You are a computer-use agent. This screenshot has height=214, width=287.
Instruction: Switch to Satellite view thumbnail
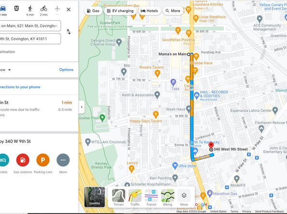point(95,197)
